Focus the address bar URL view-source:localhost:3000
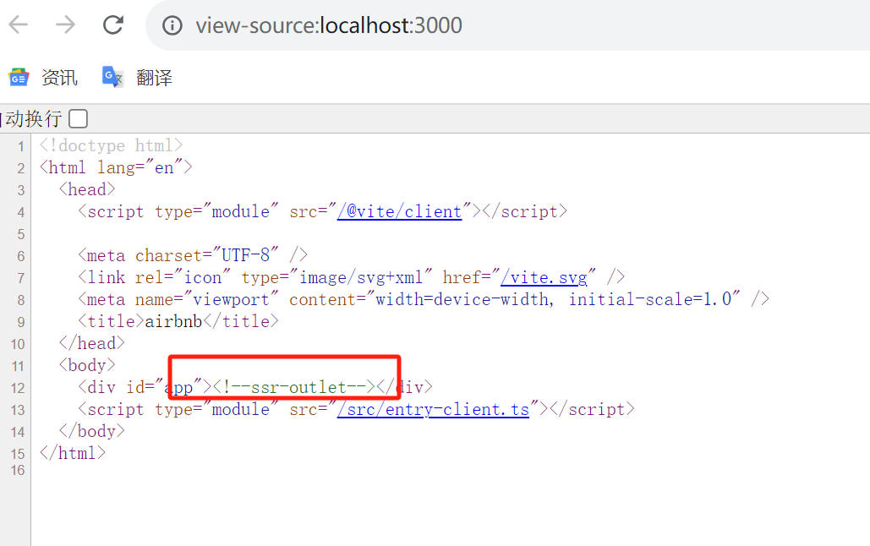Screen dimensions: 870x546 [x=328, y=25]
